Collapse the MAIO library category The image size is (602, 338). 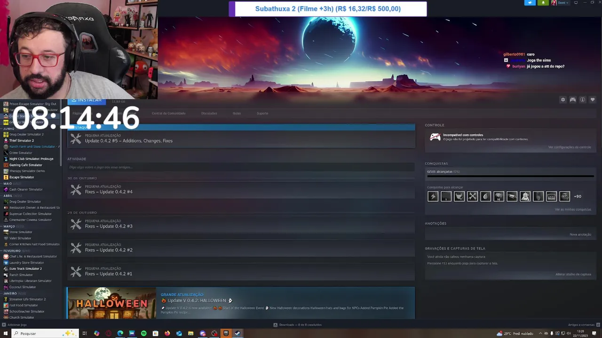pos(8,184)
